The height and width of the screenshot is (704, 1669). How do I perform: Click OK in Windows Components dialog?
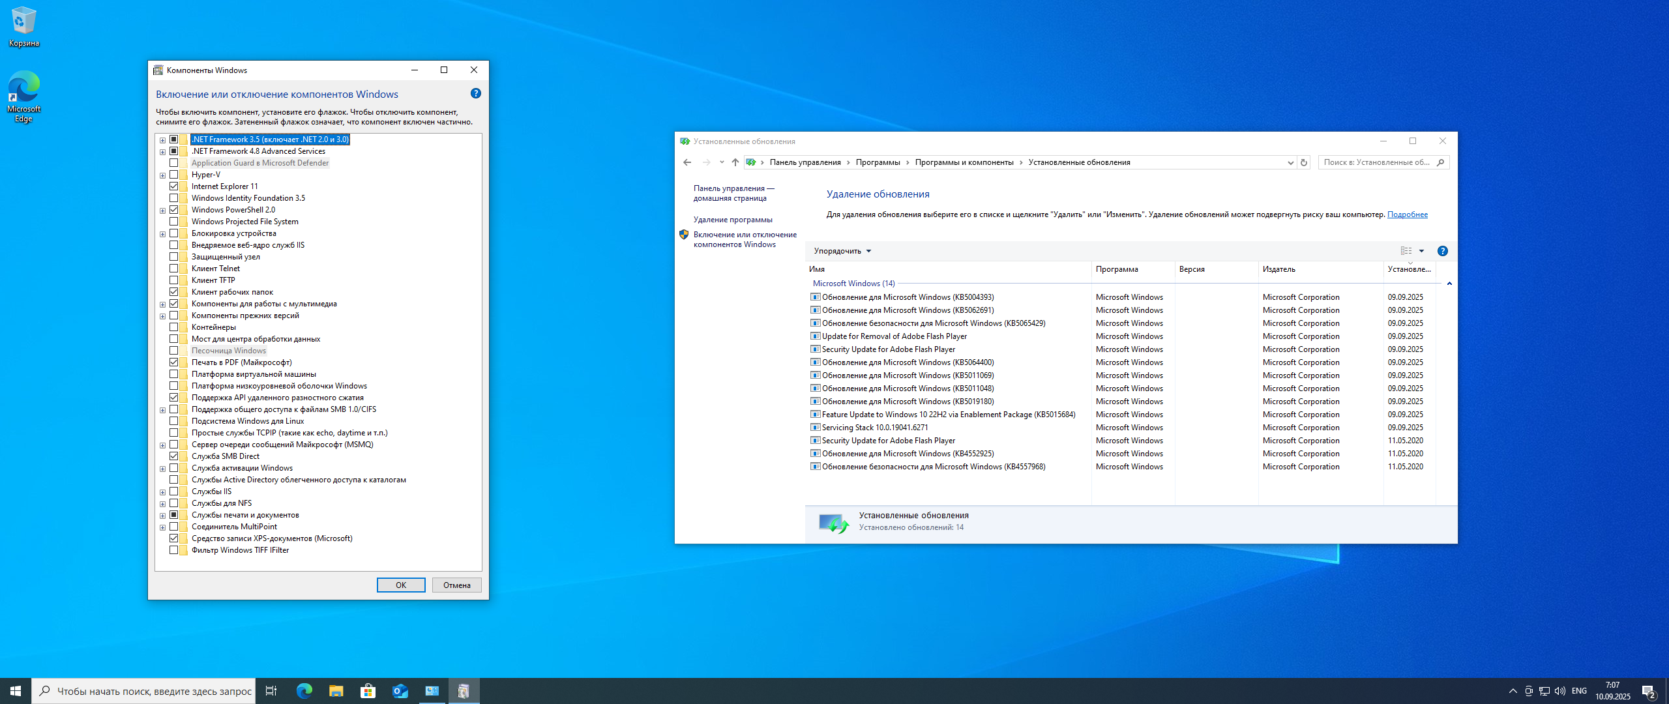(x=401, y=585)
